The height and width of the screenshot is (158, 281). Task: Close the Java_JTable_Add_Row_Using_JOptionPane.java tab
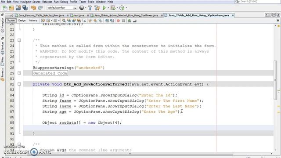233,16
